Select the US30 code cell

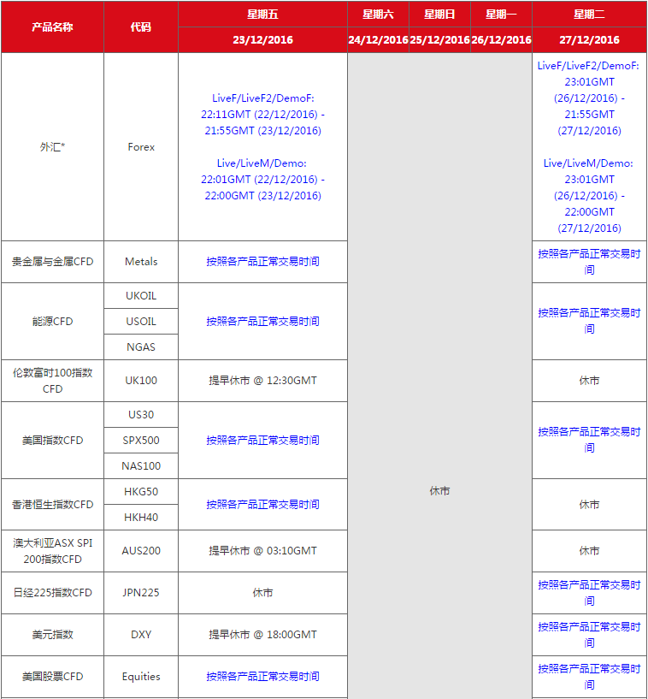141,415
